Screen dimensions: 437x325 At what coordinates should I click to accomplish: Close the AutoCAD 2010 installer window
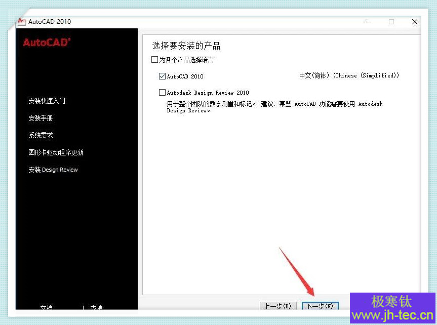coord(414,22)
